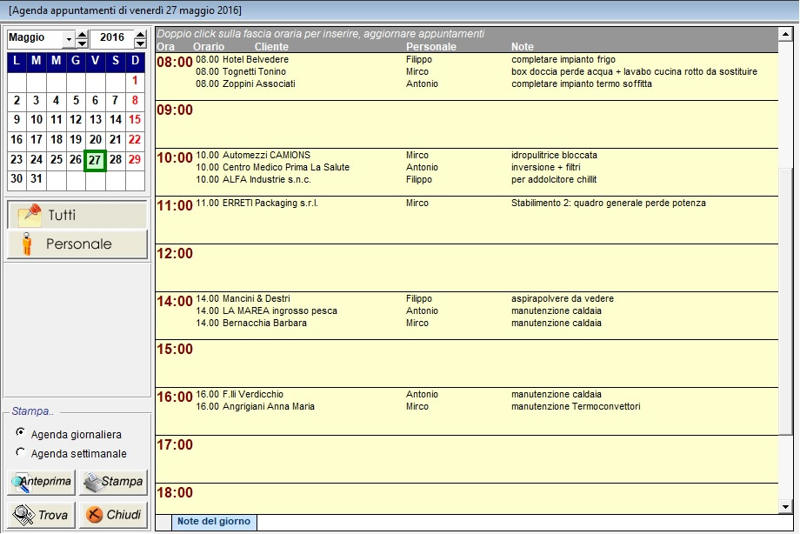Screen dimensions: 800x534
Task: Open print preview with Anteprima
Action: (42, 483)
